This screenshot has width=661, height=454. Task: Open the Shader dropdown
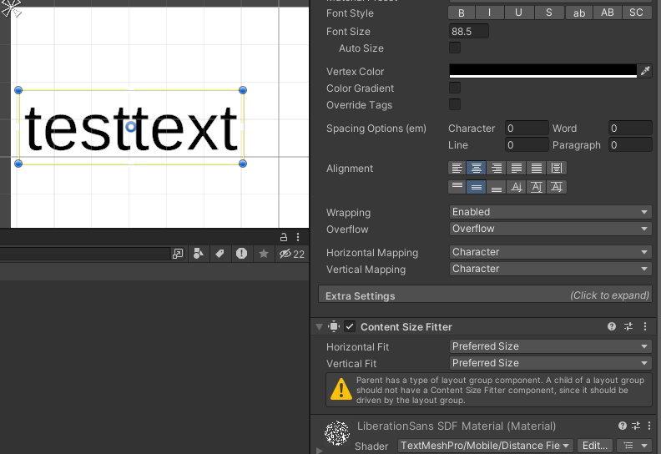485,446
